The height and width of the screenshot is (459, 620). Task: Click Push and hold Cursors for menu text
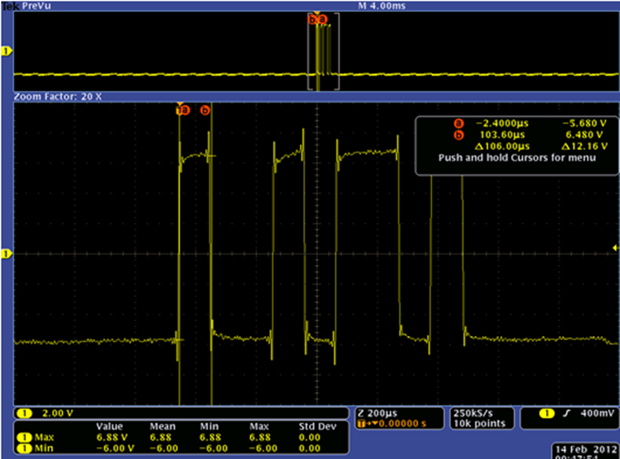click(518, 158)
